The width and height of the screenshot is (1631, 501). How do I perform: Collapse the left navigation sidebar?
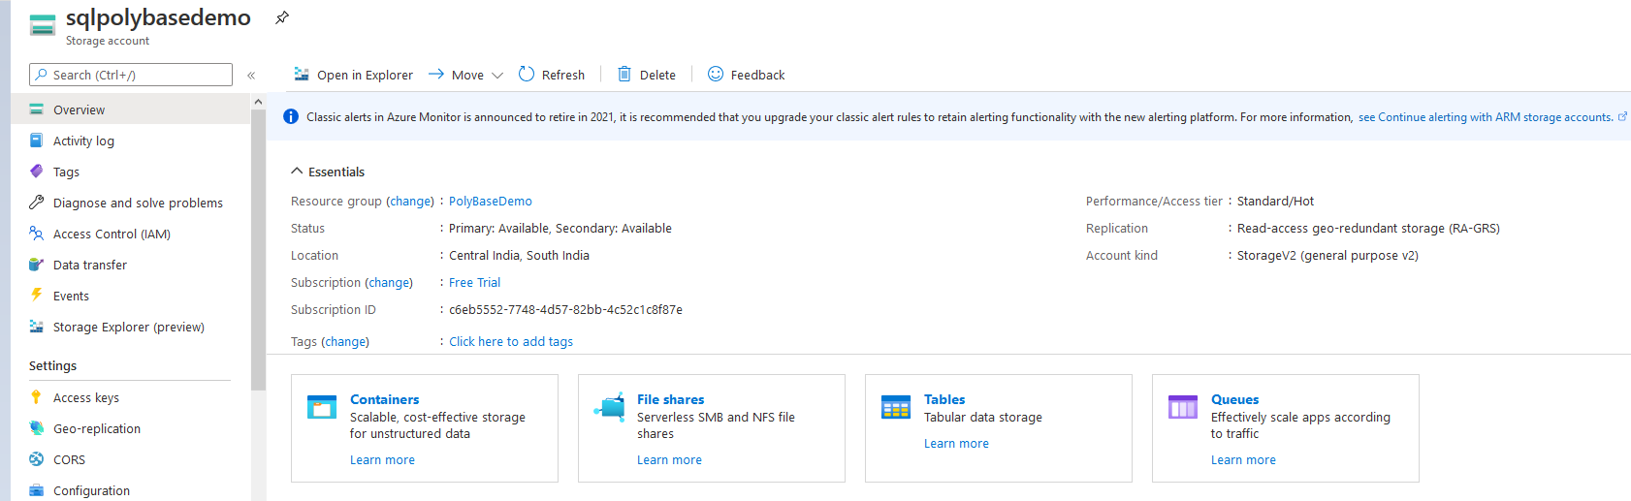pyautogui.click(x=251, y=76)
